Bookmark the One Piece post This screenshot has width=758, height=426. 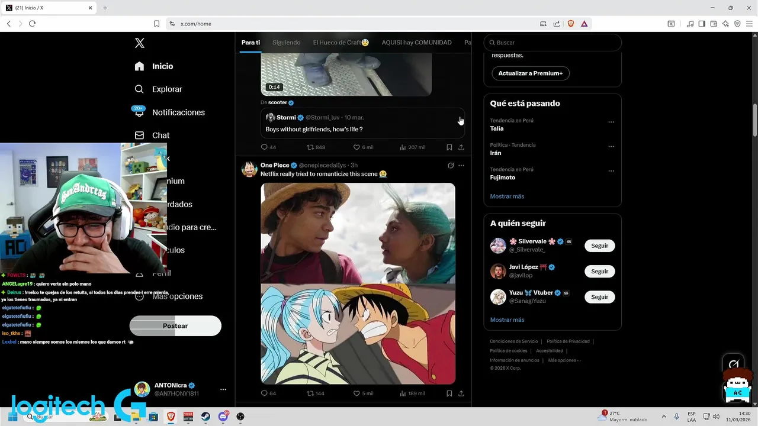[x=449, y=393]
